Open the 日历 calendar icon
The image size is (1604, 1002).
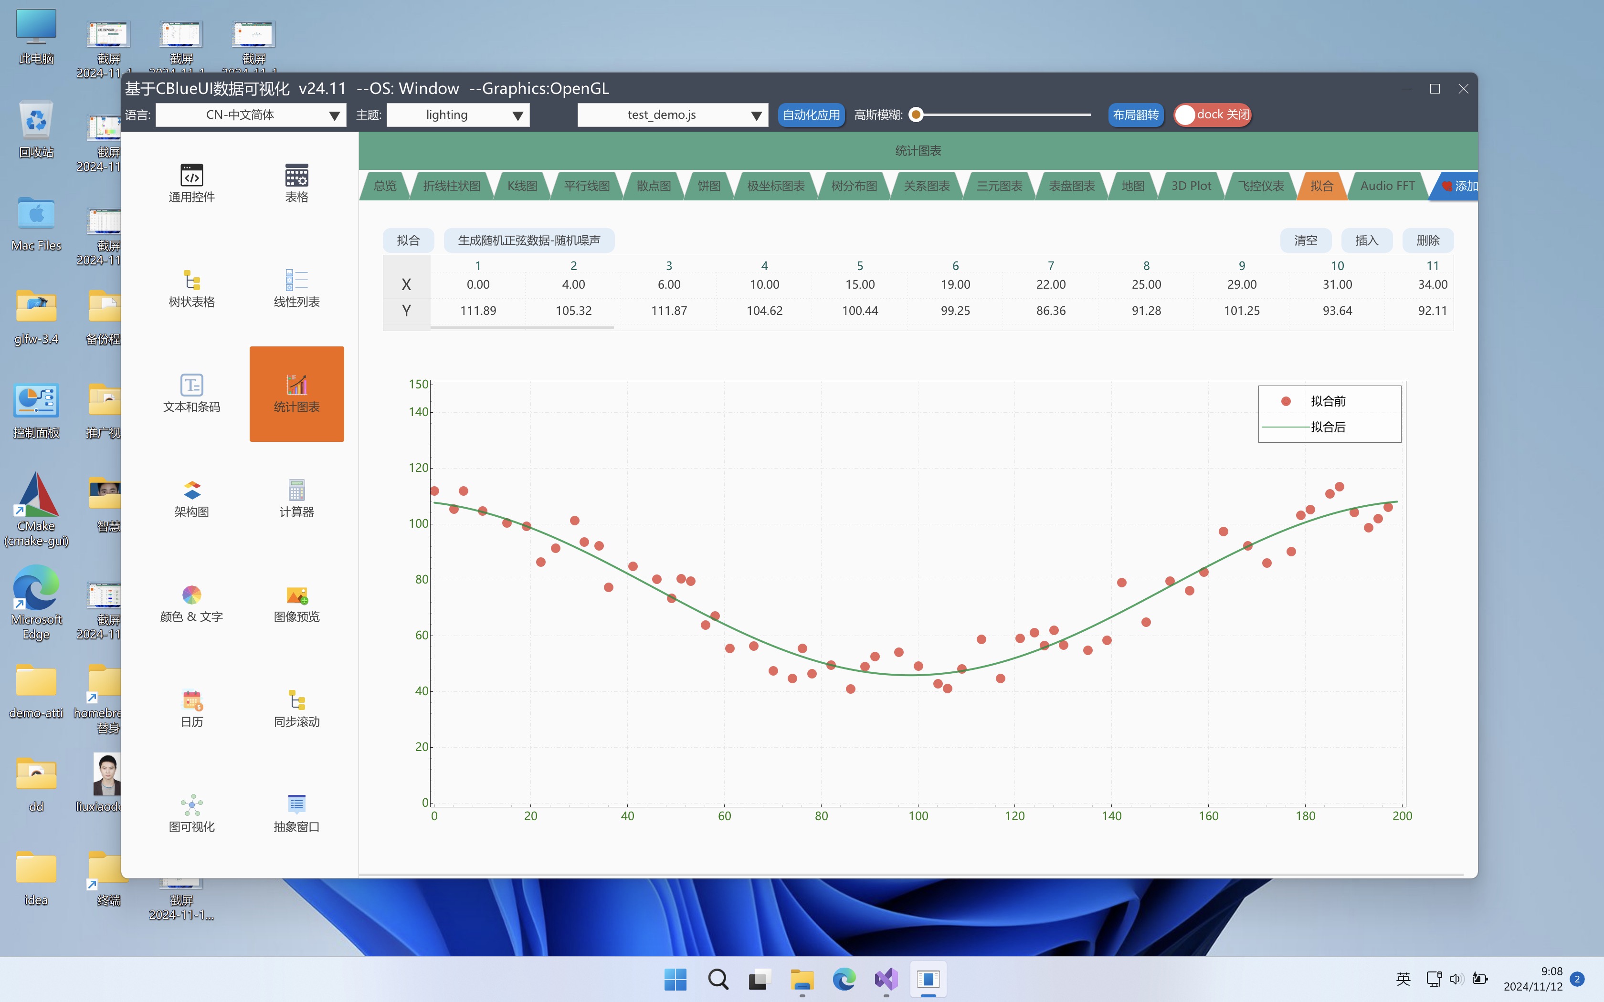tap(191, 700)
